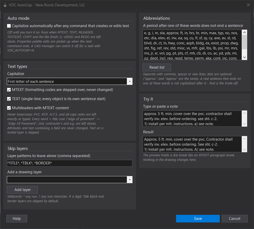Screen dimensions: 254x229
Task: Click the 'Separate with commas, spaces' hint text
Action: click(x=192, y=79)
